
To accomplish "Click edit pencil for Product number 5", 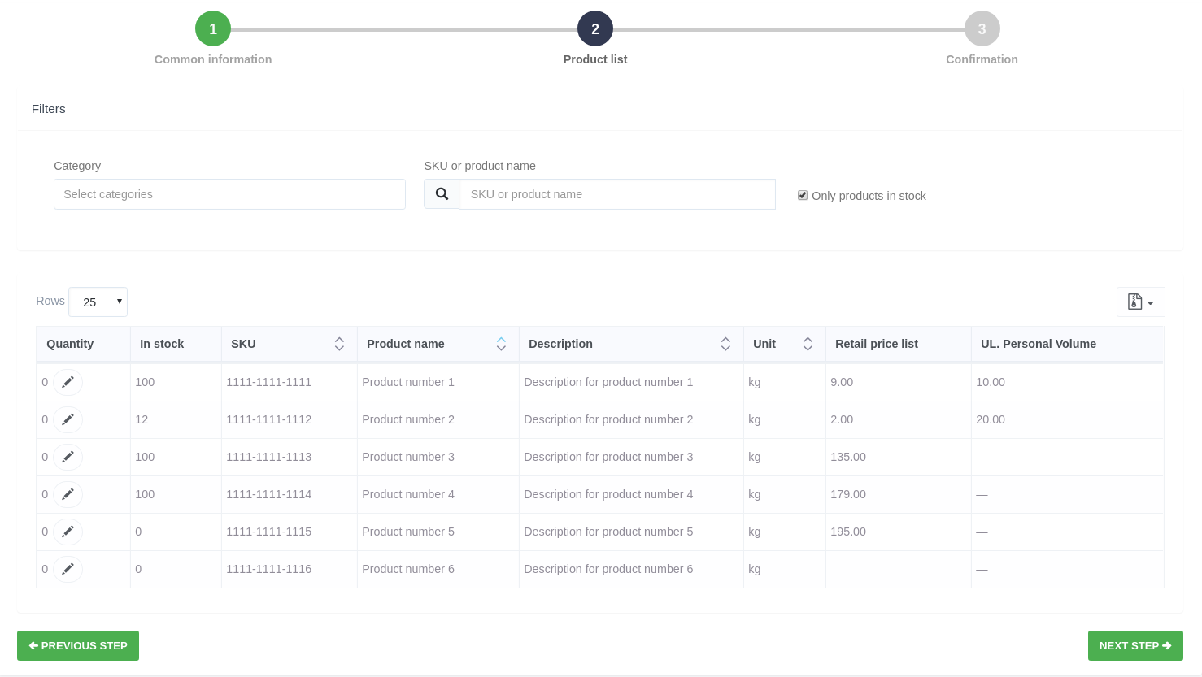I will (x=68, y=532).
